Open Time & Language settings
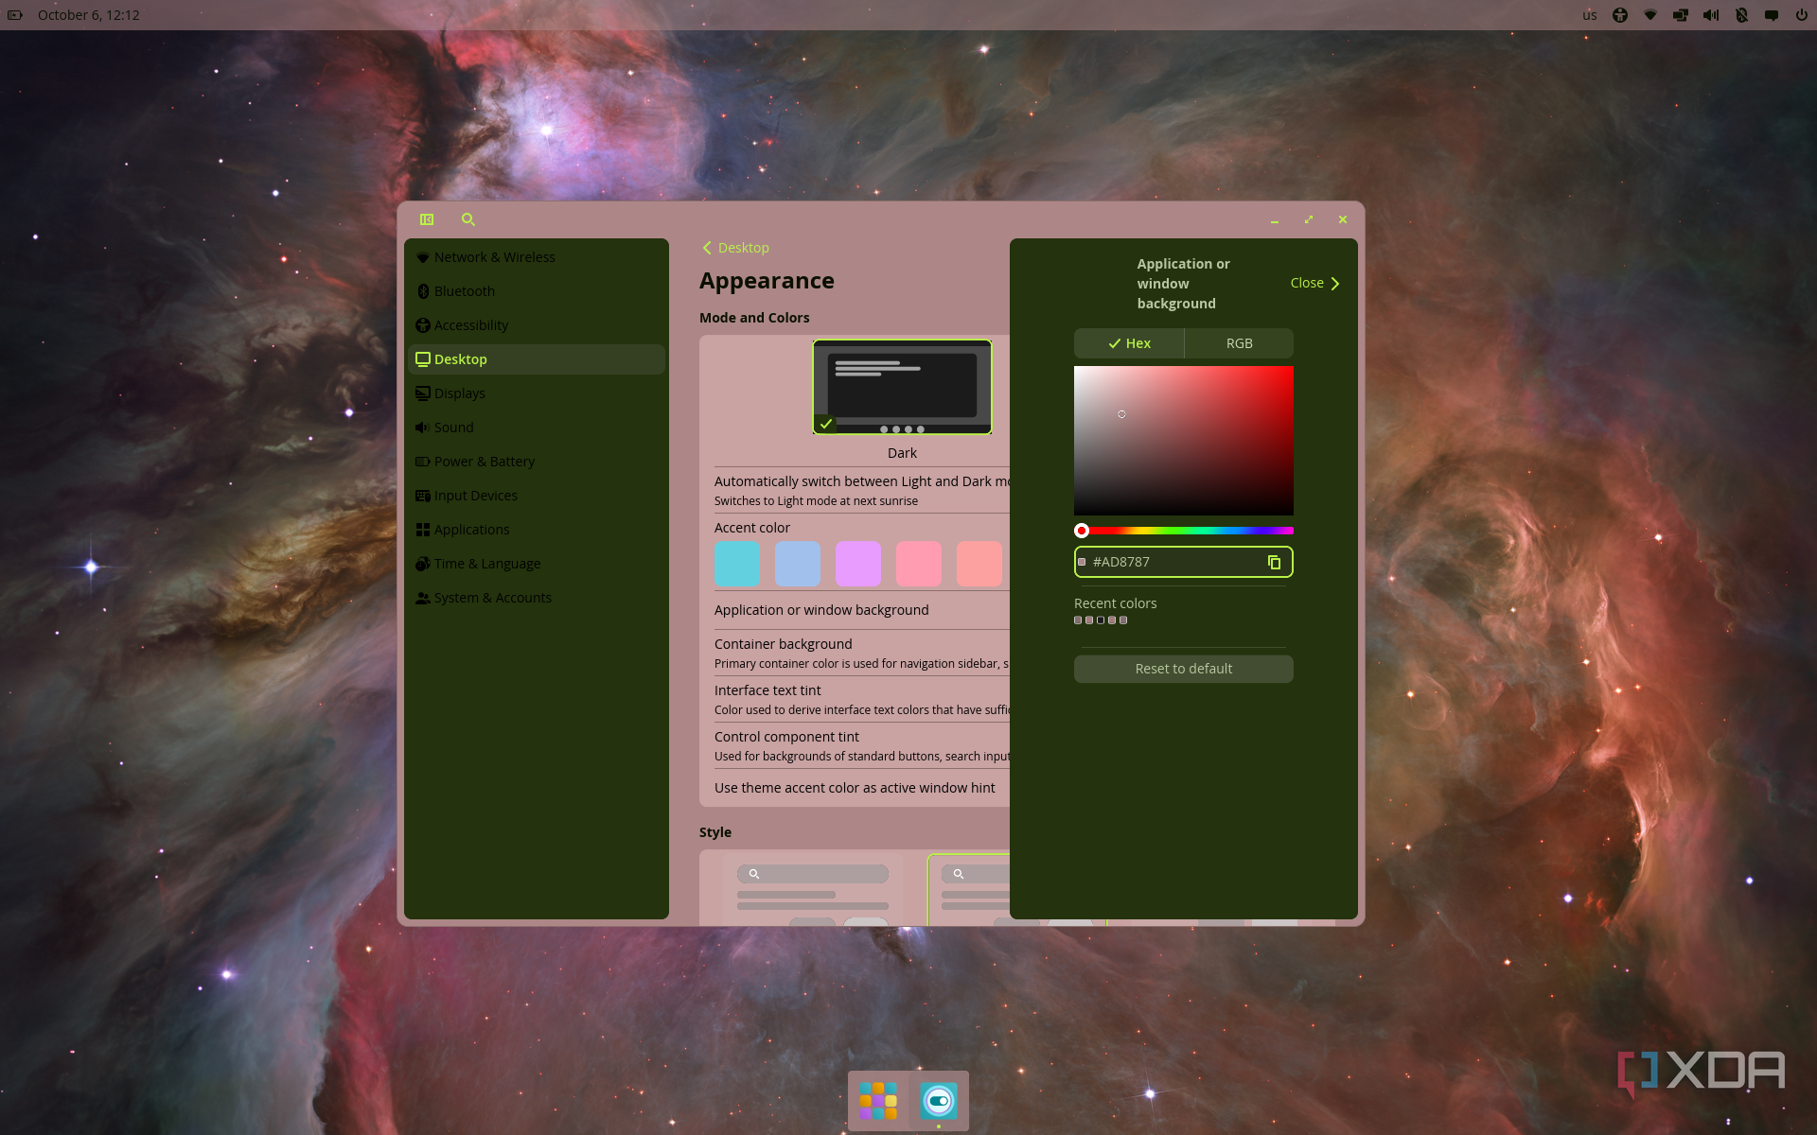The width and height of the screenshot is (1817, 1135). 537,564
